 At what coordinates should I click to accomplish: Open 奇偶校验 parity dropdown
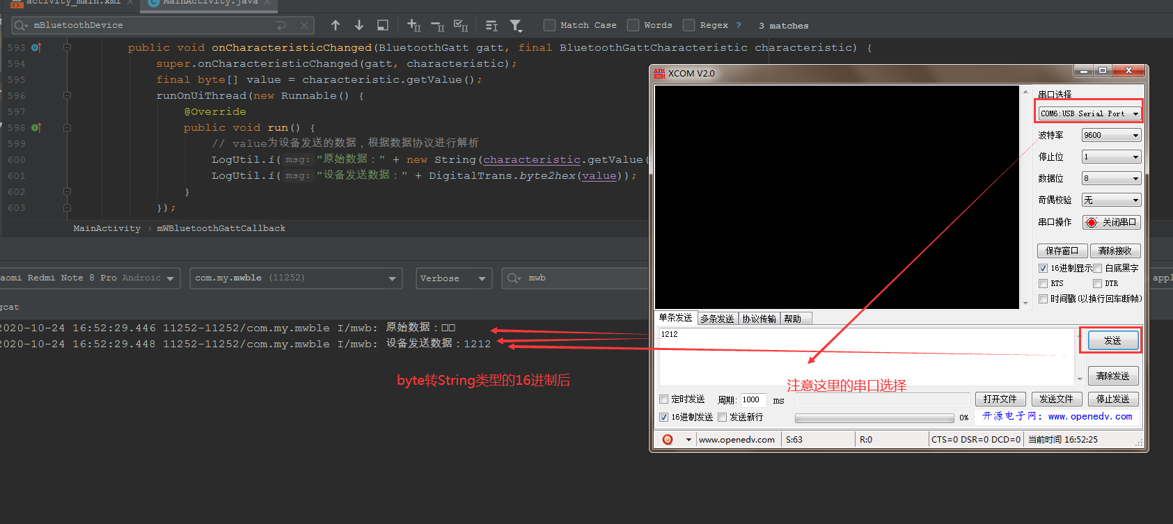click(1111, 200)
